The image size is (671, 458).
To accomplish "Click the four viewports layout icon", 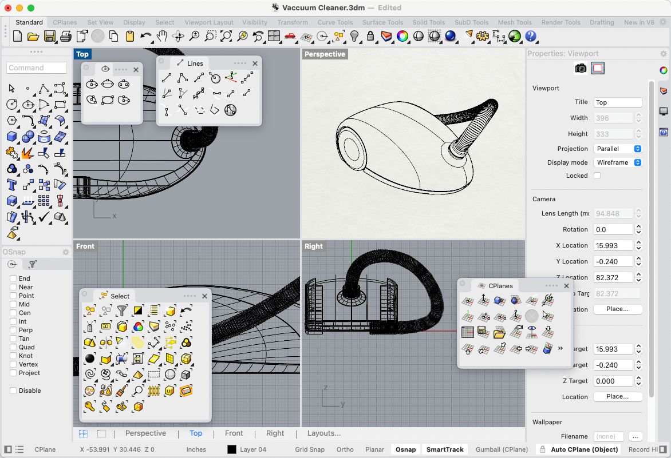I will click(274, 36).
